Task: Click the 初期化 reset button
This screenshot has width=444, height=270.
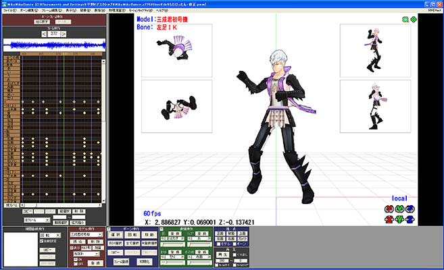Action: coord(145,262)
